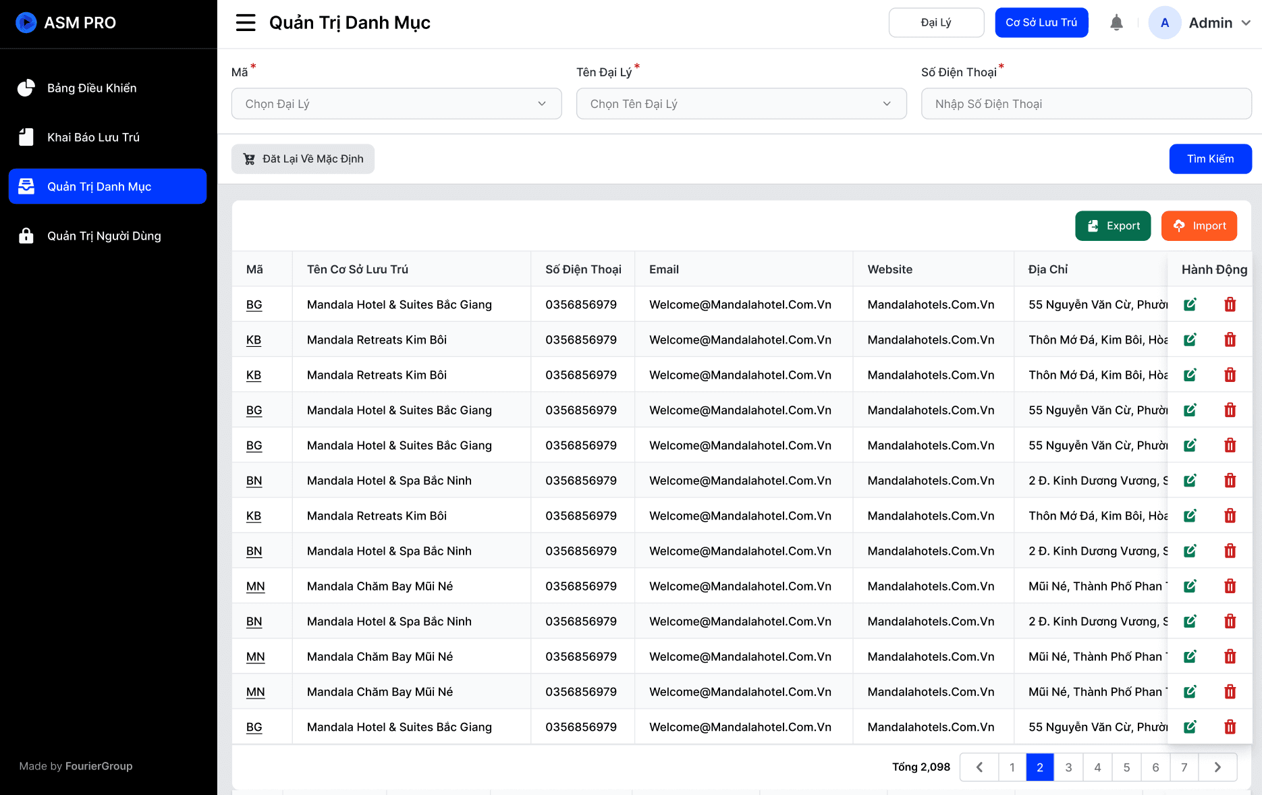Viewport: 1262px width, 795px height.
Task: Edit the last Mandala Retreats Kim Bôi row
Action: tap(1190, 516)
